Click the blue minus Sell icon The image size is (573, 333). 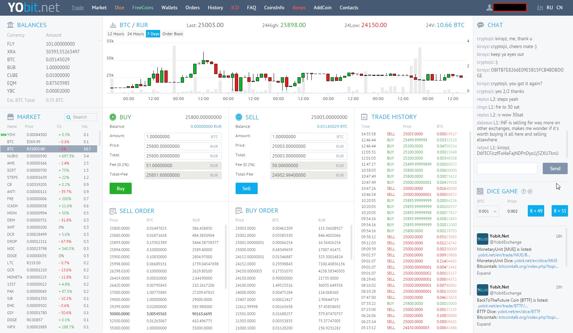pos(239,117)
